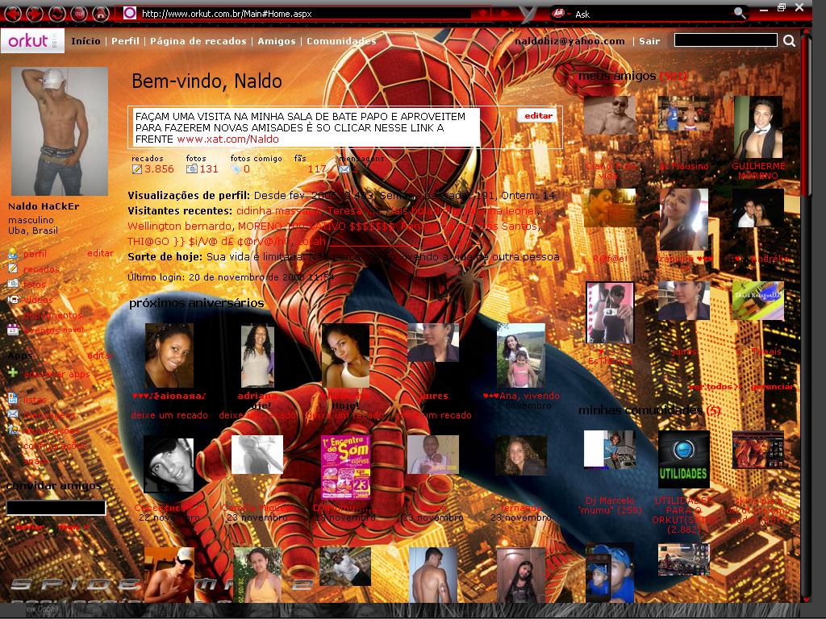Open the UTILIDADES community thumbnail

683,459
